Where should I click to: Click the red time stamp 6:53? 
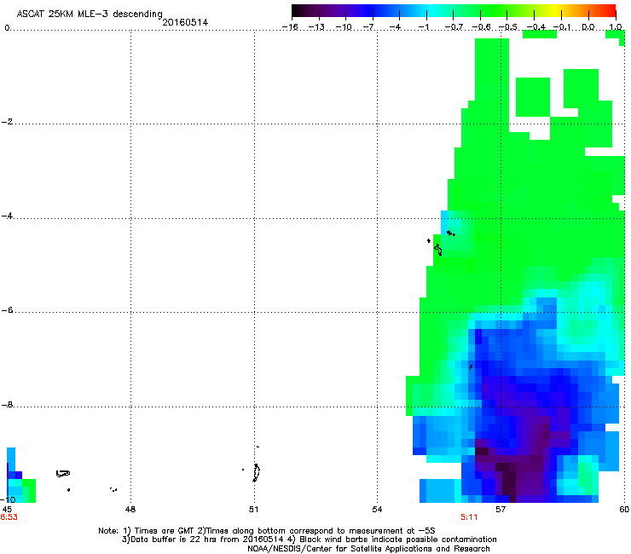9,517
